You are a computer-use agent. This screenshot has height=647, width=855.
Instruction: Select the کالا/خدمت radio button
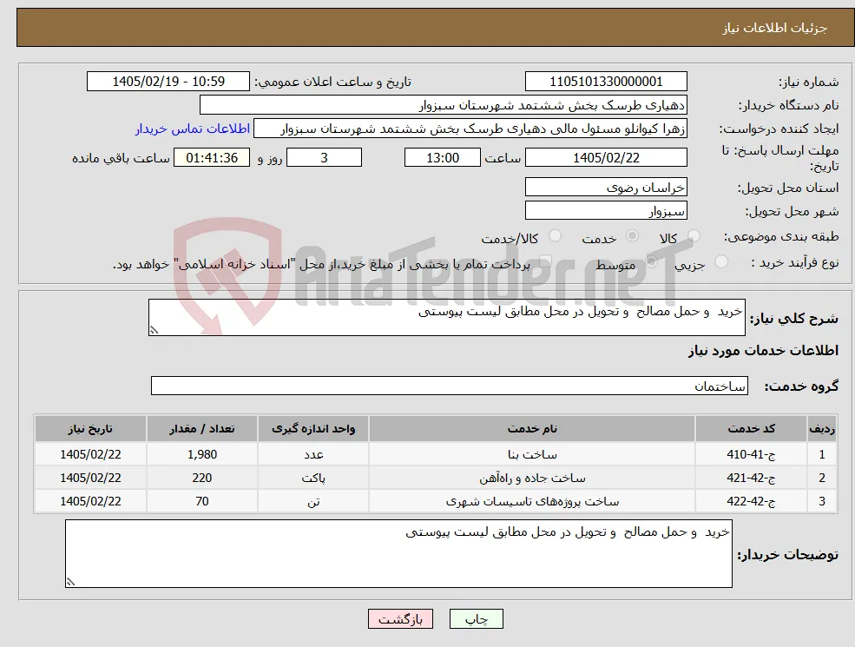555,235
